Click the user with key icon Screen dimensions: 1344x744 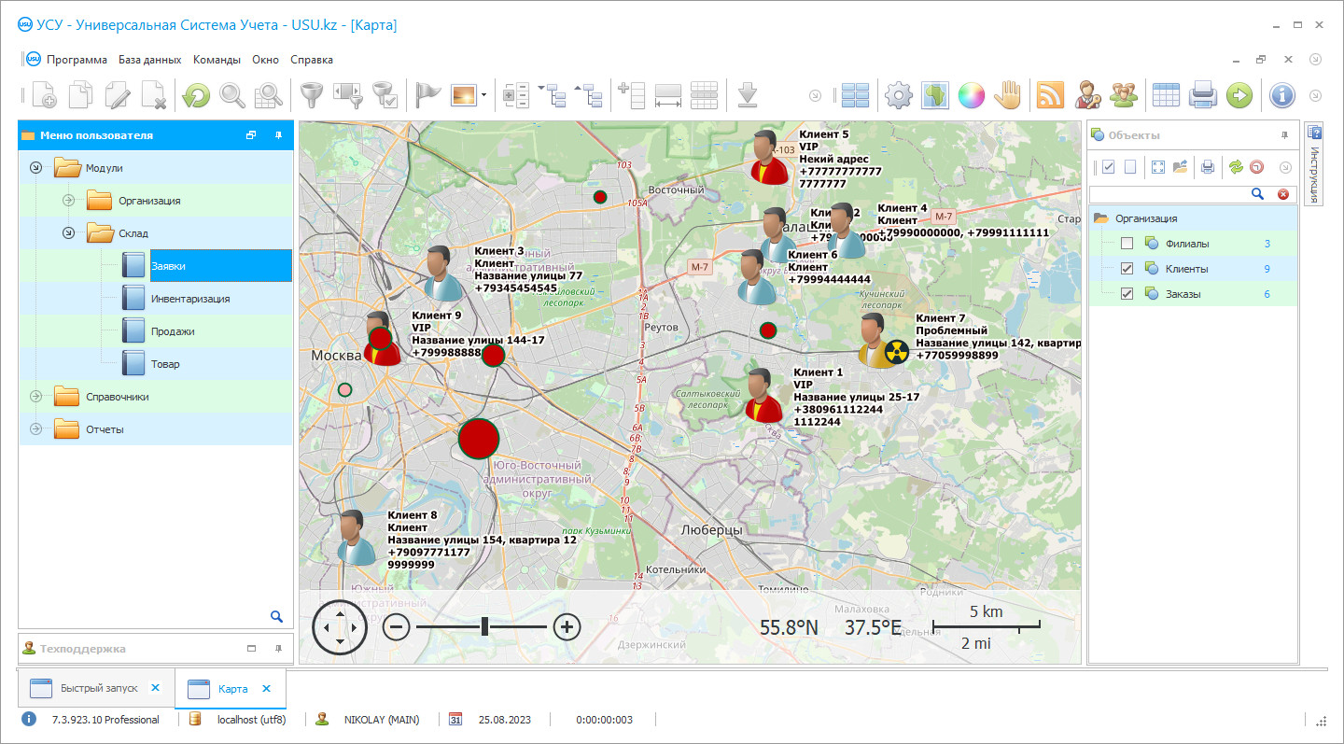(x=1087, y=94)
